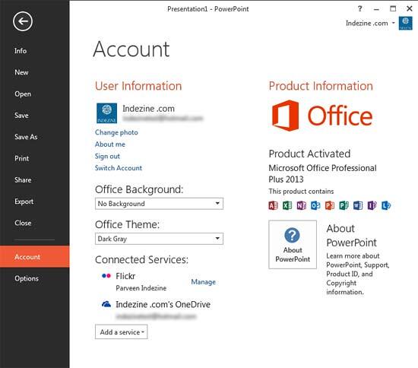Select Export in the sidebar
The width and height of the screenshot is (418, 368).
tap(24, 201)
